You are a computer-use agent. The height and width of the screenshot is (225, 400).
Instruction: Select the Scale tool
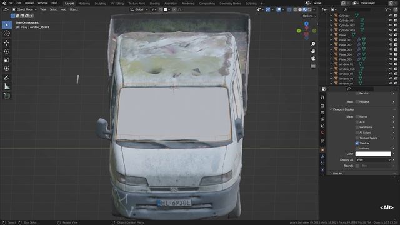(7, 60)
